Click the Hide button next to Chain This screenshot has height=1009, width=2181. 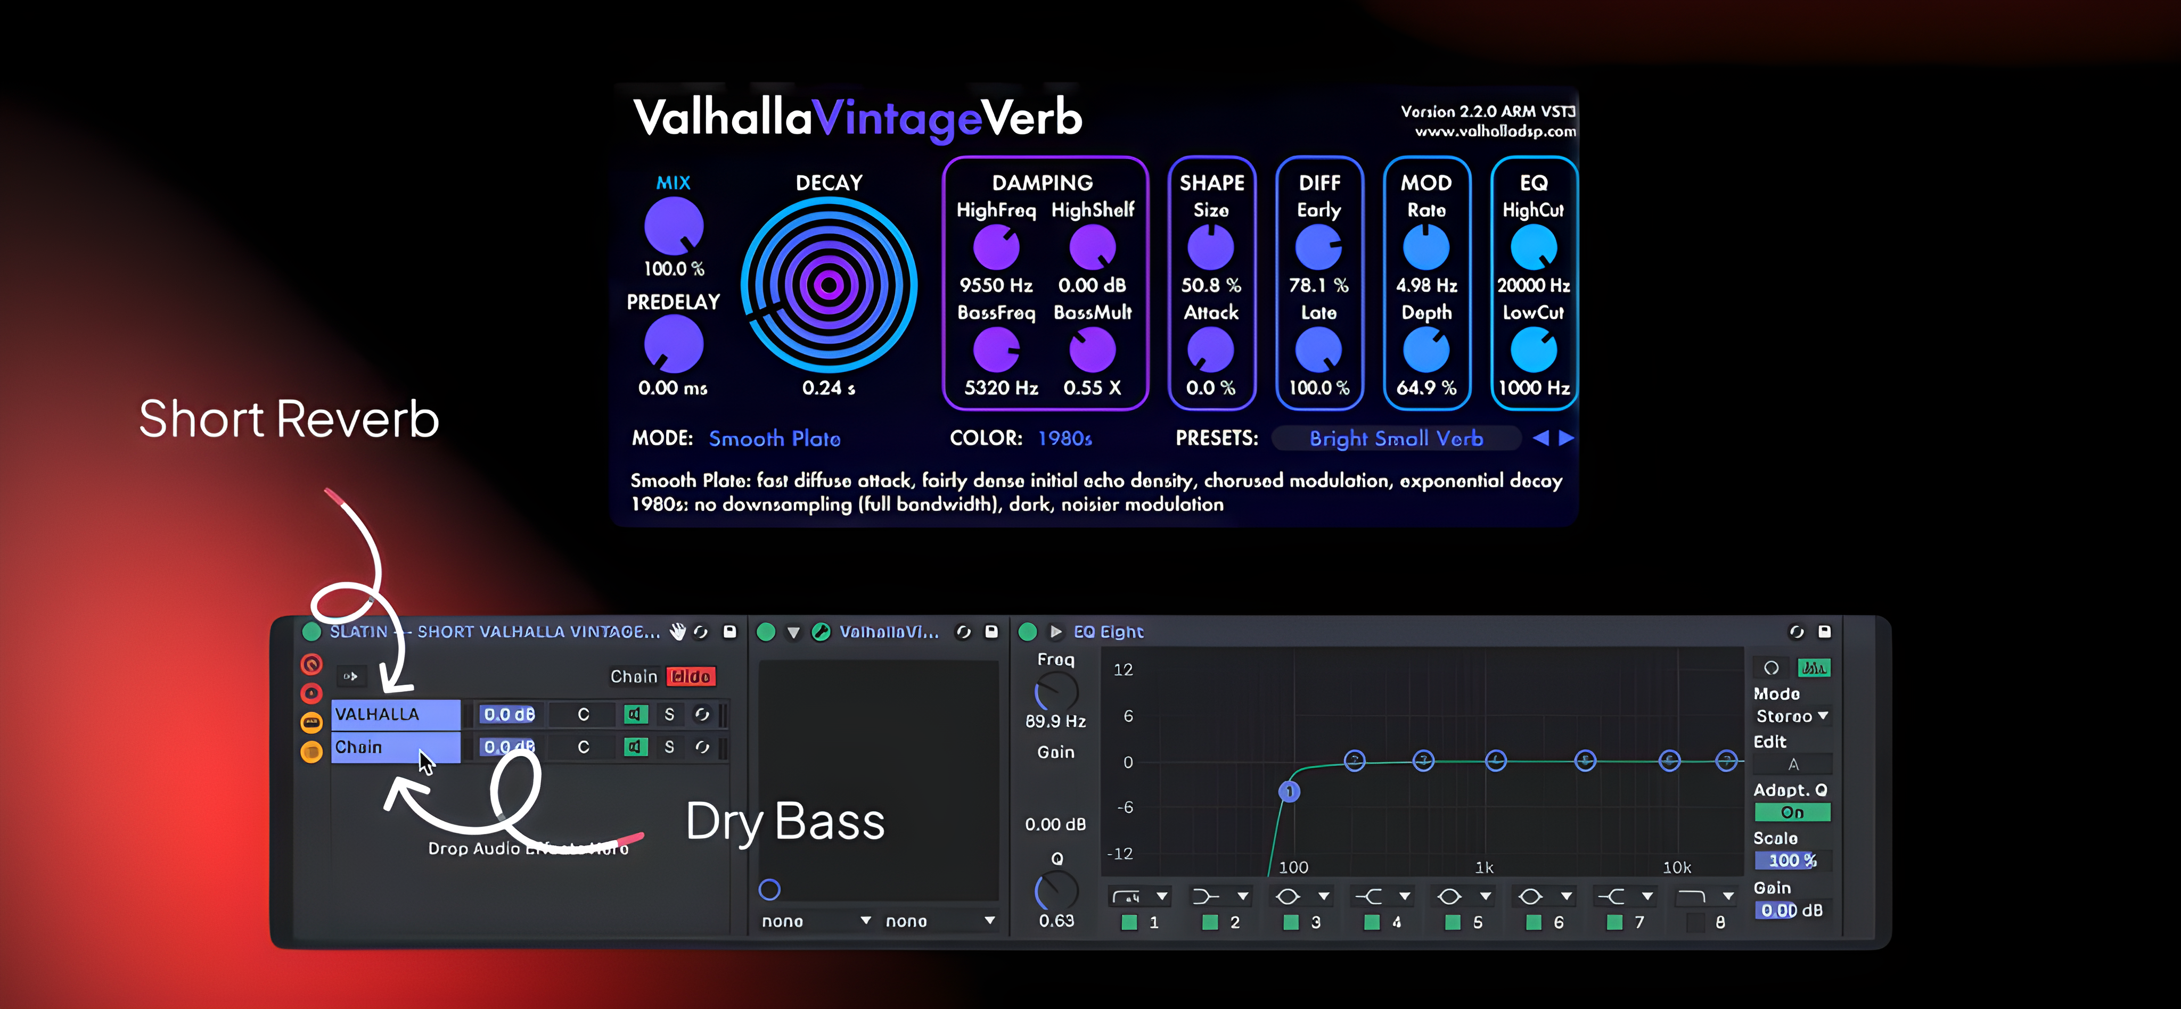pos(691,676)
